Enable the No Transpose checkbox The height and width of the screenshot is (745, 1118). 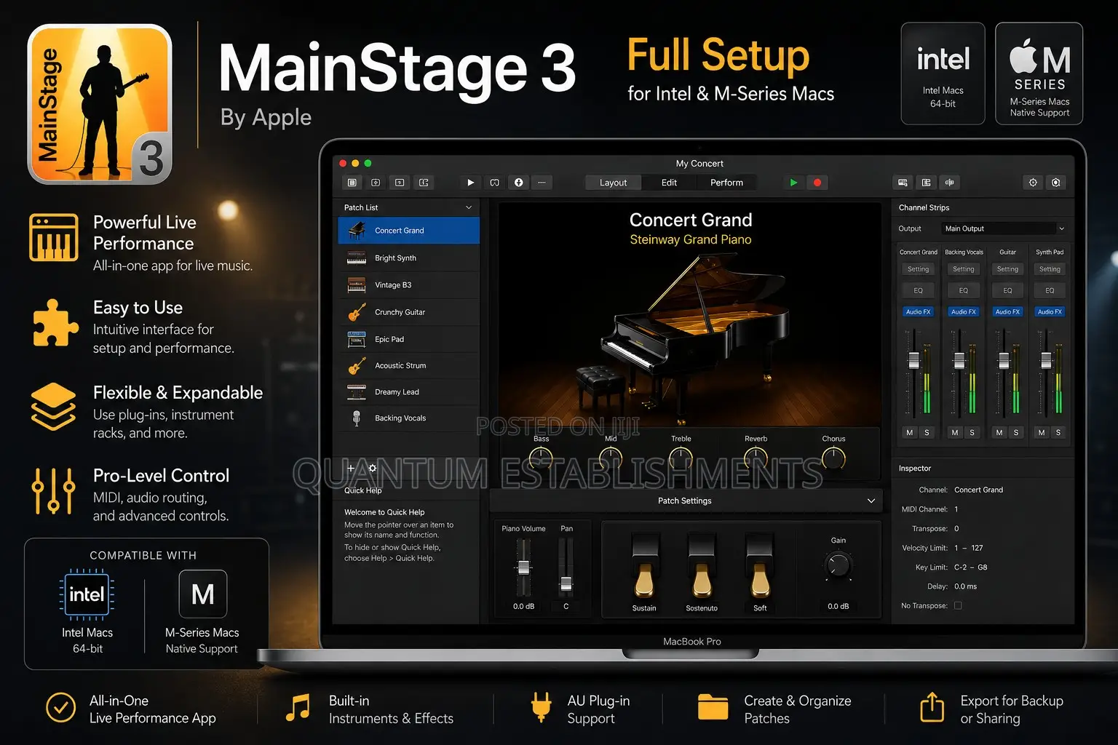pos(958,605)
